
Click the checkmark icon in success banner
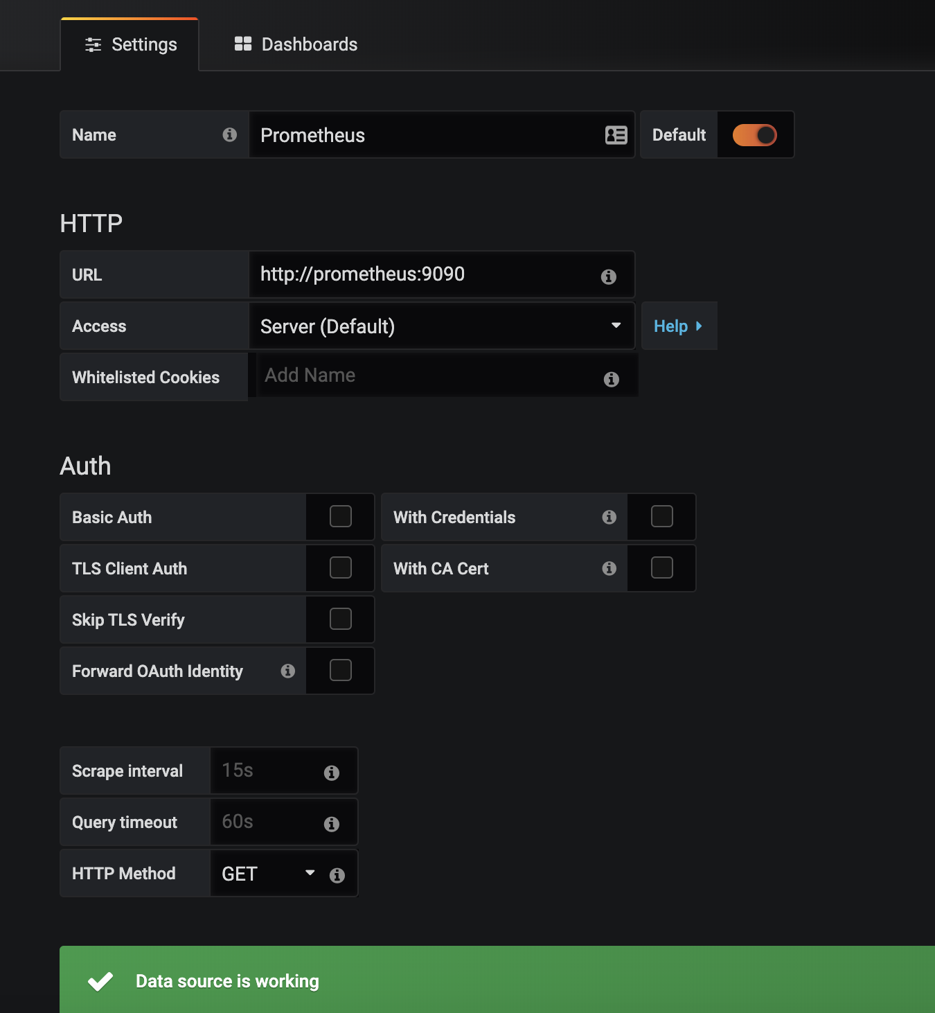(x=100, y=981)
